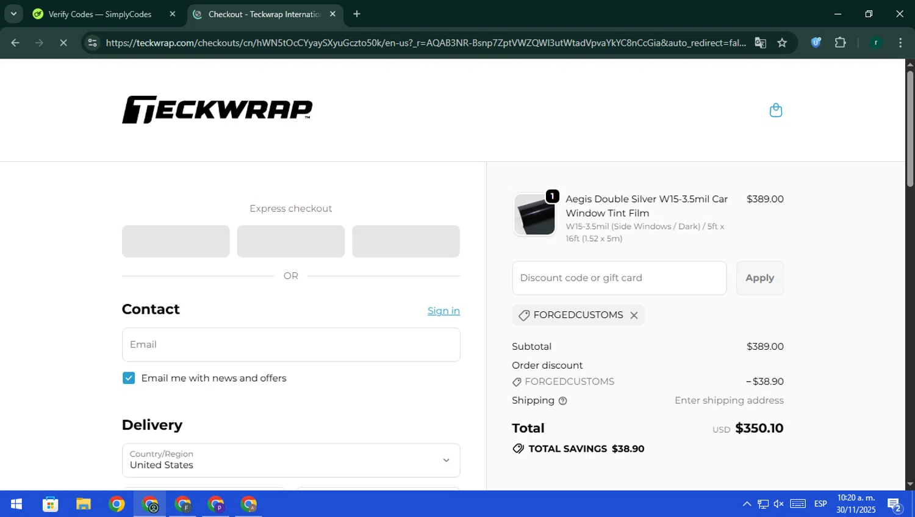The image size is (915, 517).
Task: Click the first express checkout button
Action: click(176, 241)
